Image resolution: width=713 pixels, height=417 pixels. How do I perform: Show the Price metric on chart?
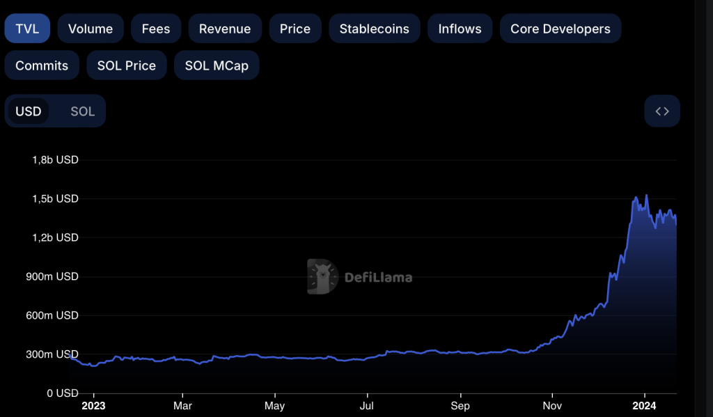pyautogui.click(x=295, y=29)
